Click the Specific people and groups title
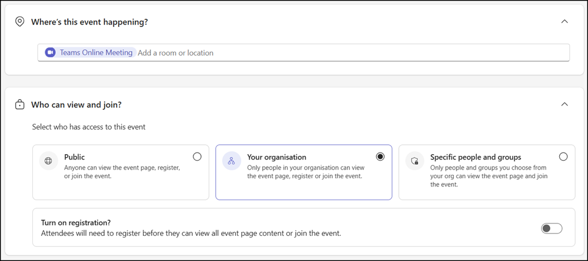 point(476,157)
